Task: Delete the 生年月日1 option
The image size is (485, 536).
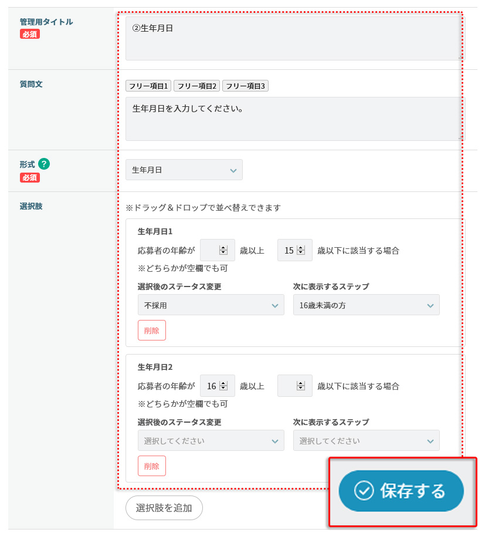Action: [x=151, y=331]
